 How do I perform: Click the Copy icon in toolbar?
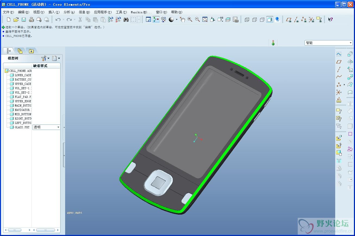pyautogui.click(x=88, y=20)
